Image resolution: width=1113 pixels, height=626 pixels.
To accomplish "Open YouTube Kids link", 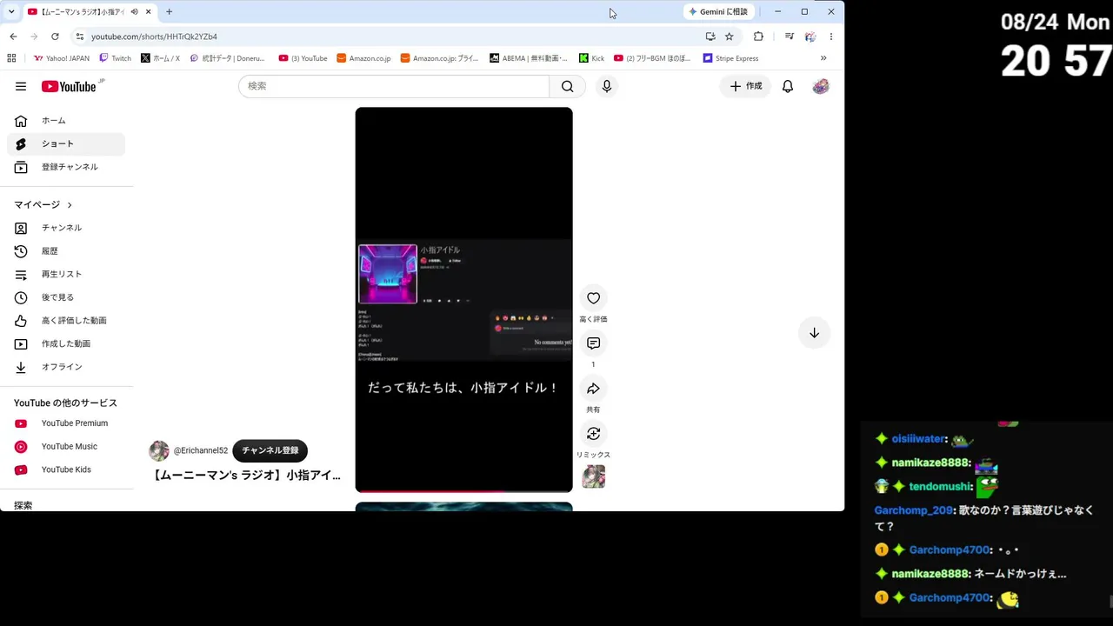I will (x=66, y=469).
